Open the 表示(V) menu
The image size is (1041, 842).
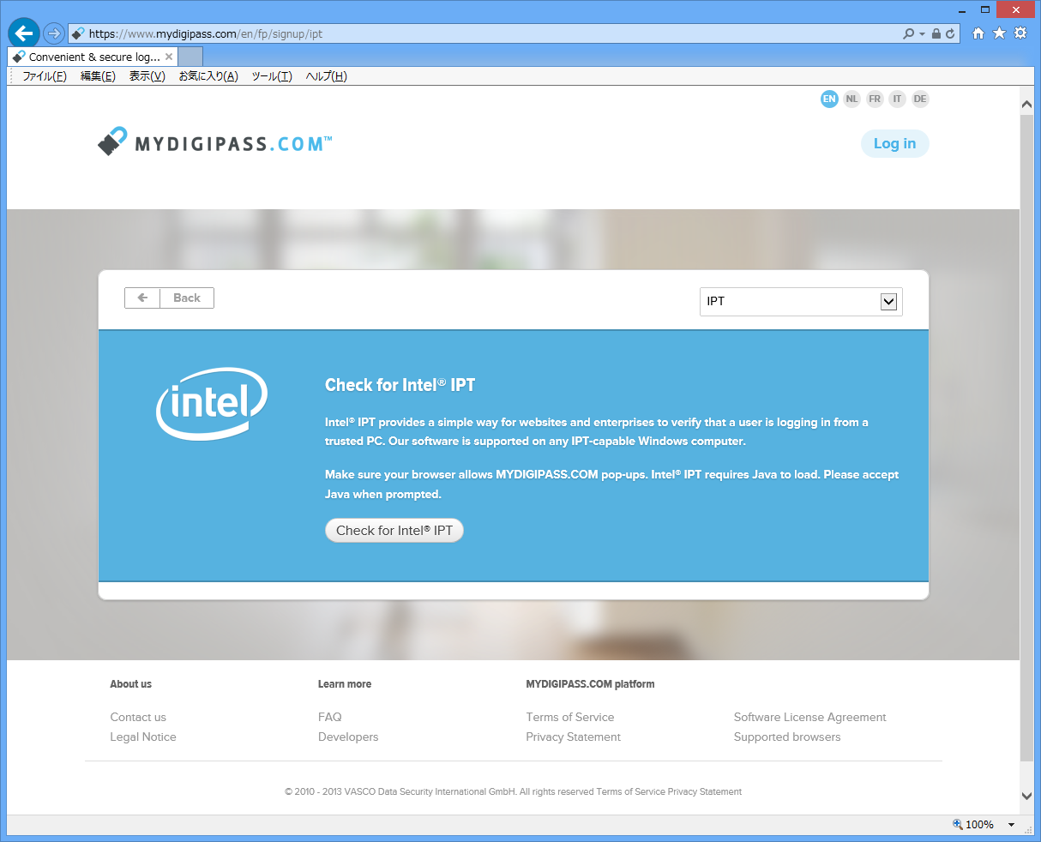(x=147, y=76)
